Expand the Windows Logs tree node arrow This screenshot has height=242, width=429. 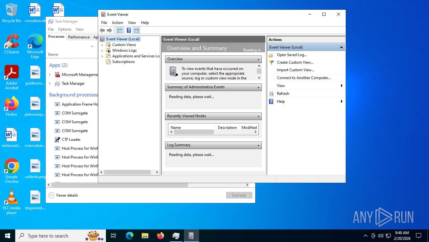pyautogui.click(x=102, y=51)
